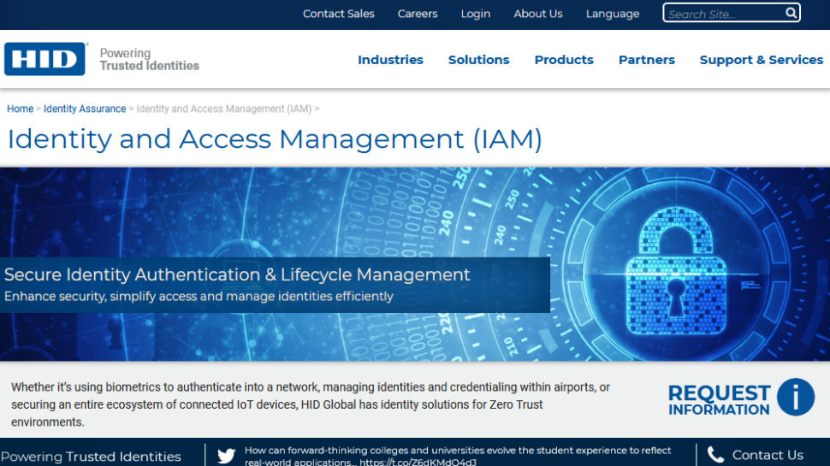Go to Home breadcrumb
830x466 pixels.
21,109
